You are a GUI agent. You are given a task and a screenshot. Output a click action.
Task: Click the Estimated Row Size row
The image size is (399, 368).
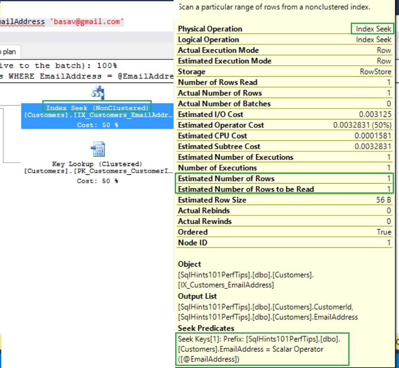pos(285,200)
